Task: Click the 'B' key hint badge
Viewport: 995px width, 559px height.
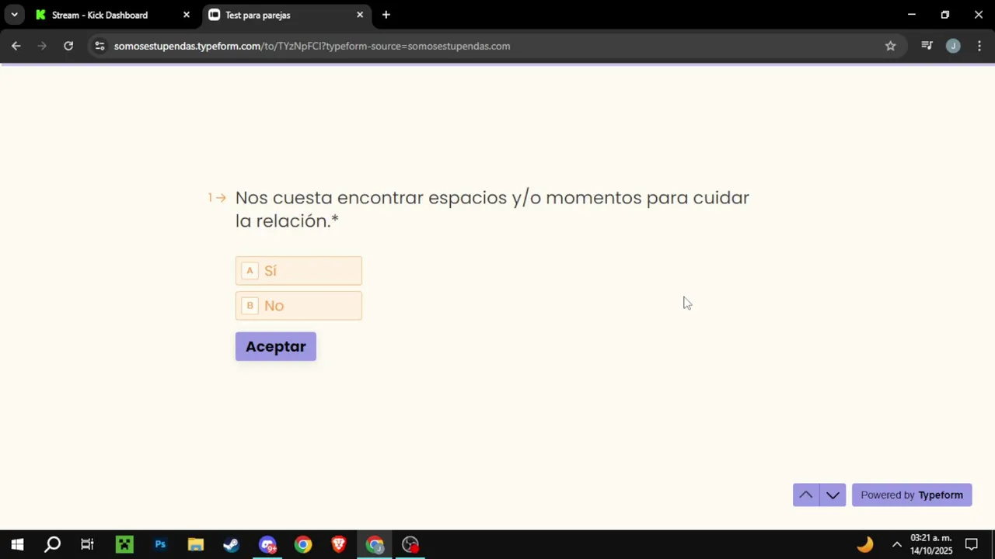Action: [x=250, y=306]
